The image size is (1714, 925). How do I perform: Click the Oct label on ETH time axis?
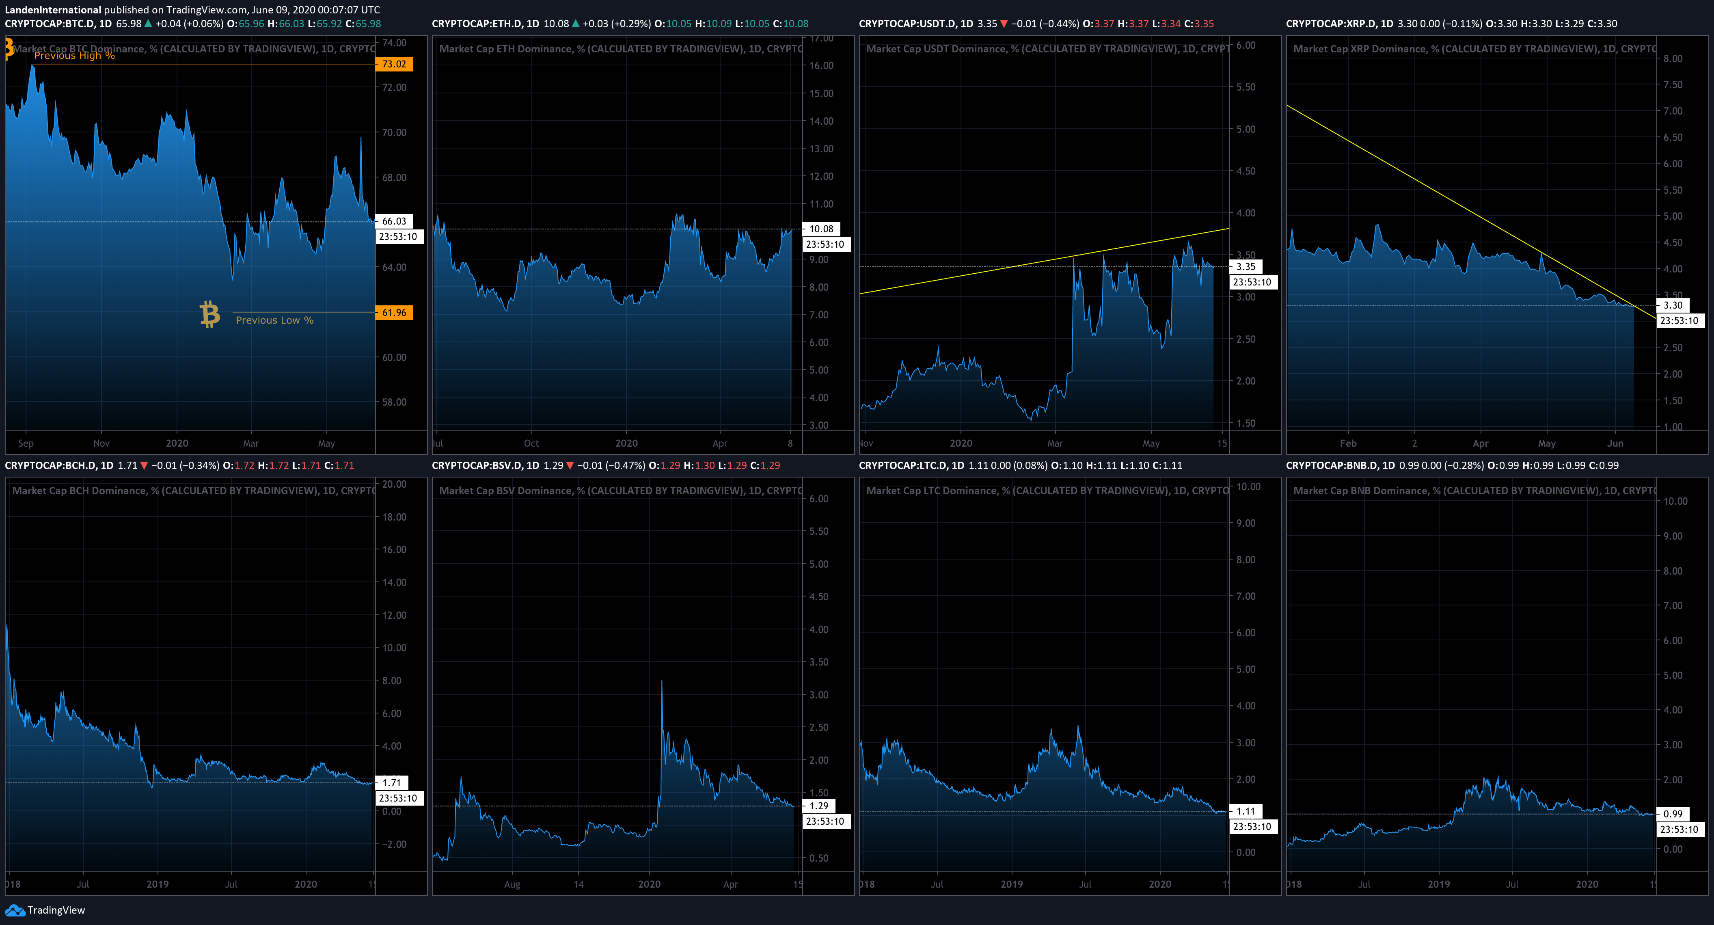coord(531,443)
